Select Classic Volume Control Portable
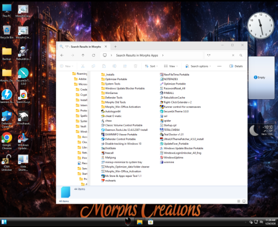Viewport: 278px width, 227px height. pos(122,125)
